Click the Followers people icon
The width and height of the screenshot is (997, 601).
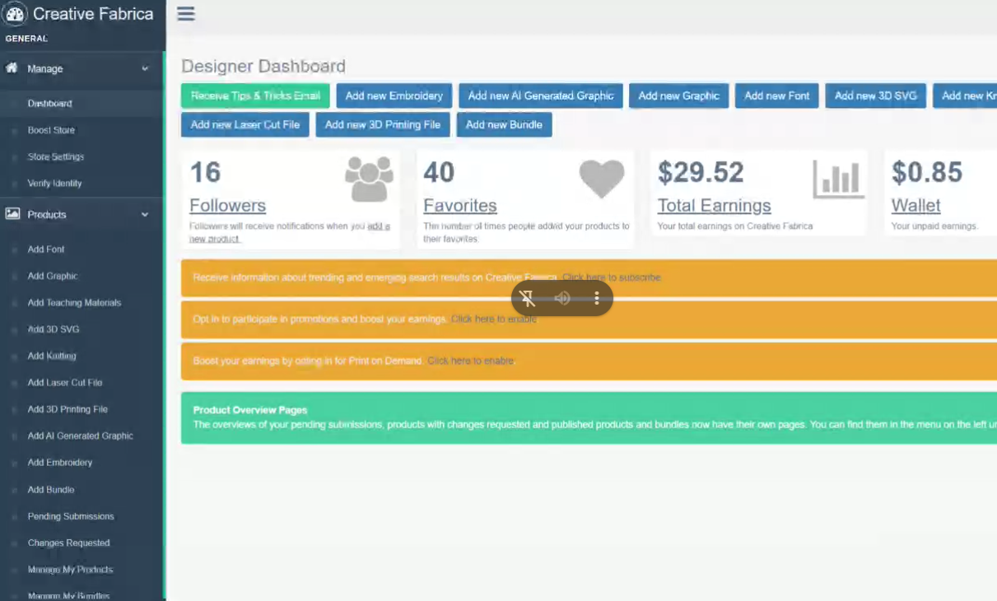click(x=369, y=179)
